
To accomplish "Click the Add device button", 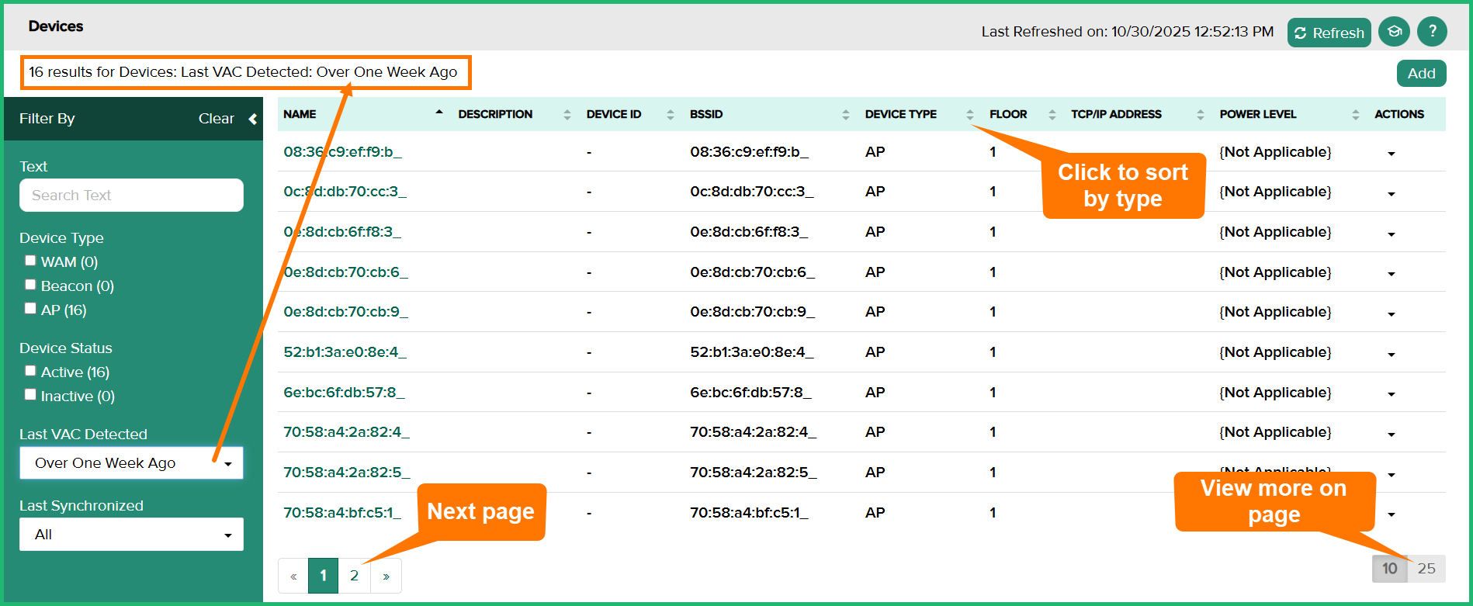I will click(x=1421, y=74).
